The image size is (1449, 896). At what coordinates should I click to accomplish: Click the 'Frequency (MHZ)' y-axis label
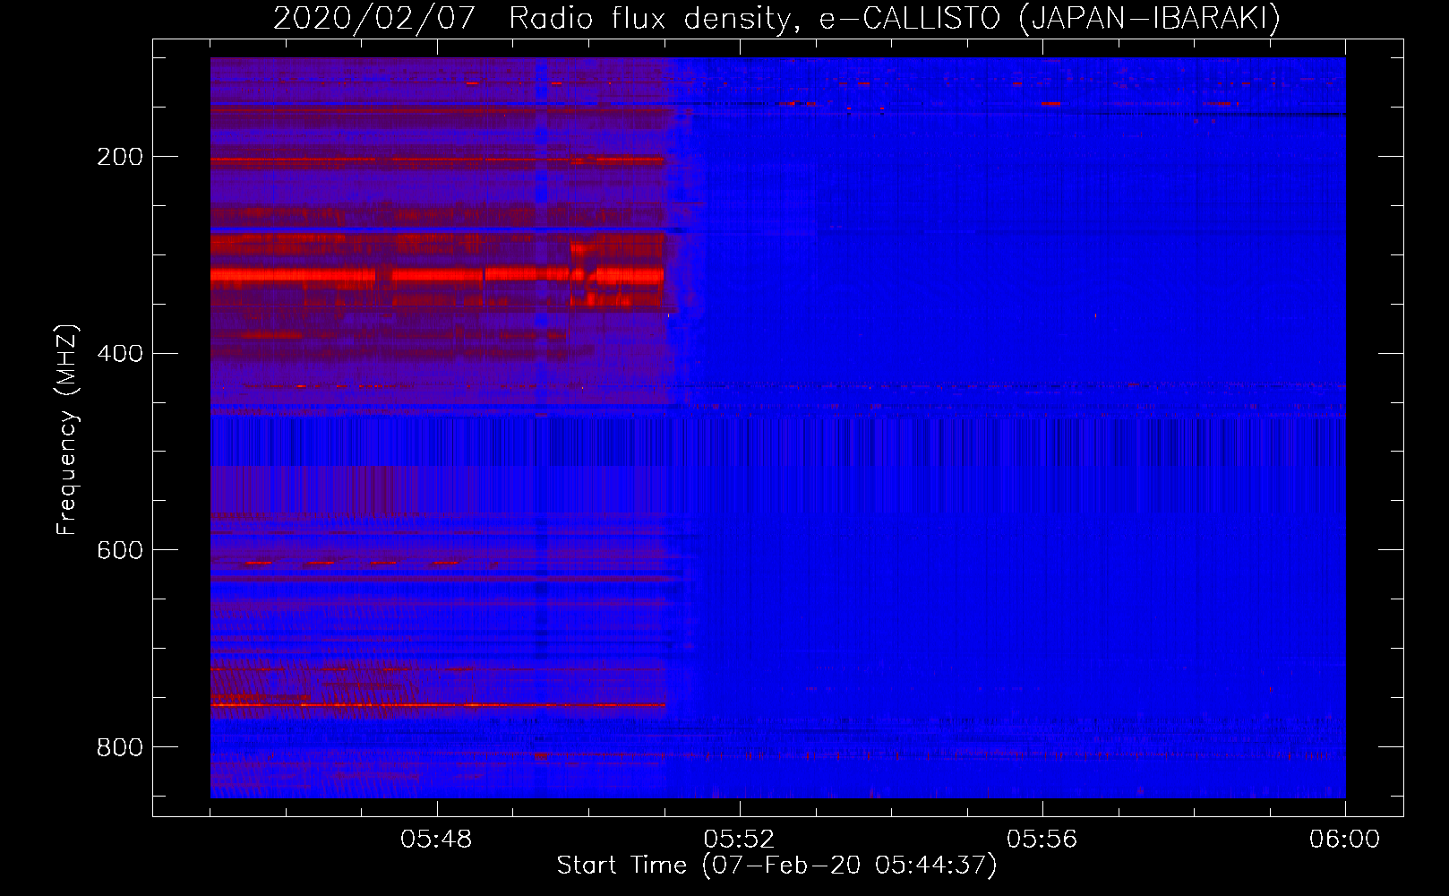pyautogui.click(x=67, y=429)
